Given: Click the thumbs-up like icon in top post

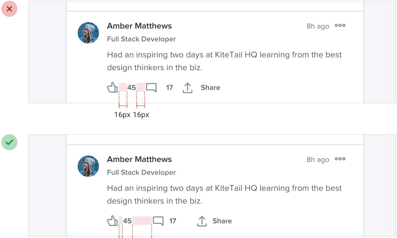Looking at the screenshot, I should click(112, 87).
